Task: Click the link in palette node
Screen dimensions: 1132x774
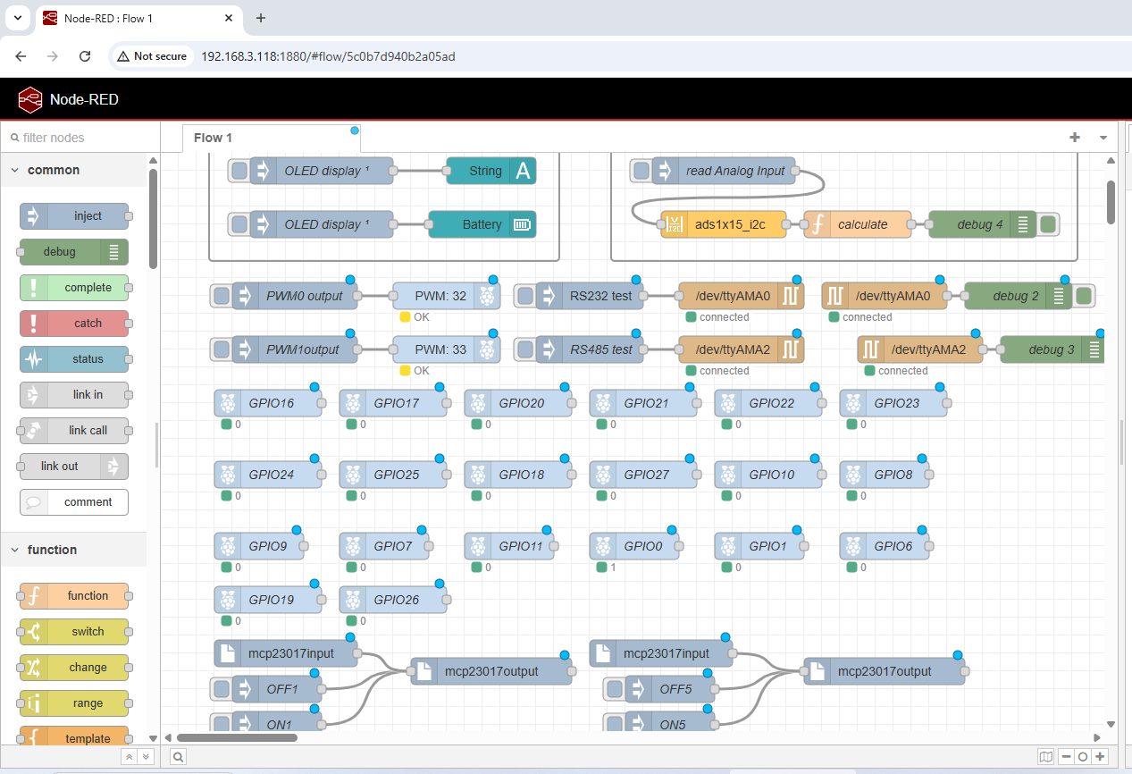Action: pyautogui.click(x=74, y=394)
